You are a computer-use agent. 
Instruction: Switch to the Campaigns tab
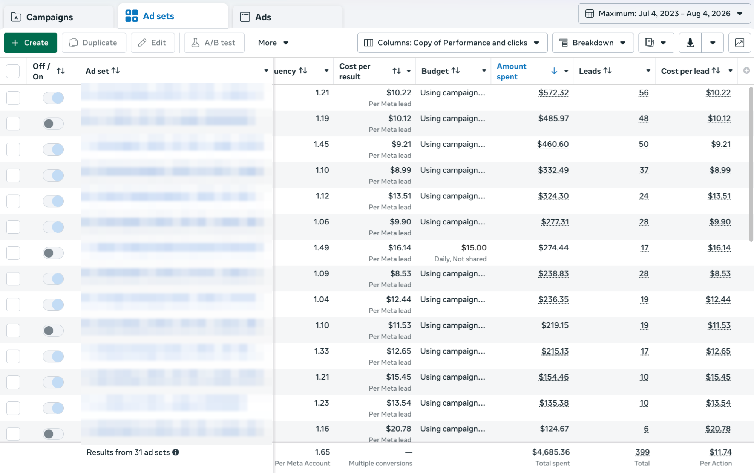(x=58, y=17)
